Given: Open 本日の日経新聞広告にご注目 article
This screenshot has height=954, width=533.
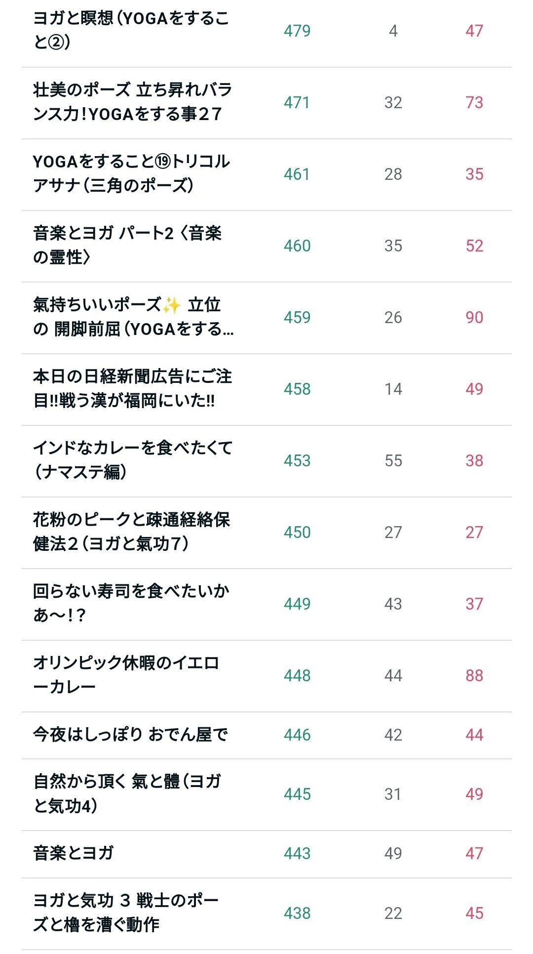Looking at the screenshot, I should pos(132,389).
